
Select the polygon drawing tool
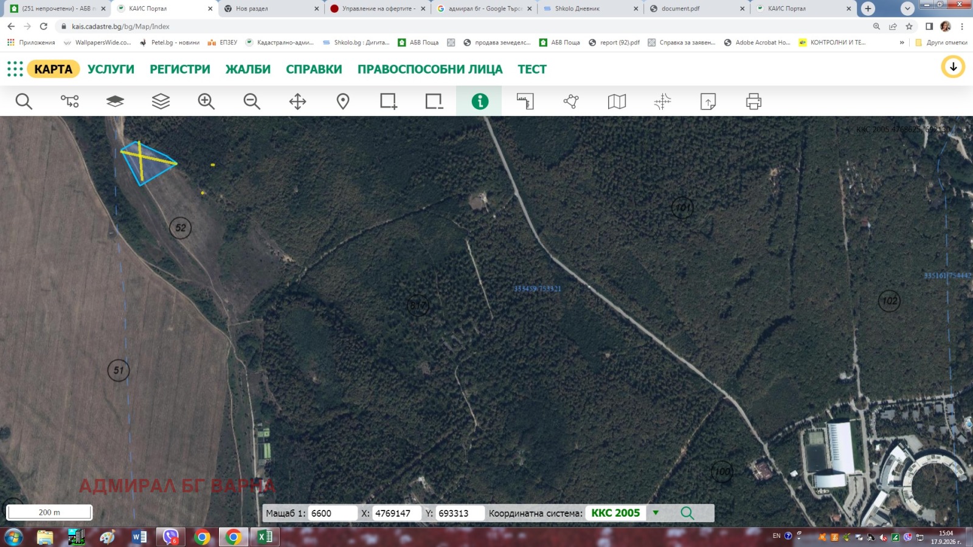(x=571, y=101)
